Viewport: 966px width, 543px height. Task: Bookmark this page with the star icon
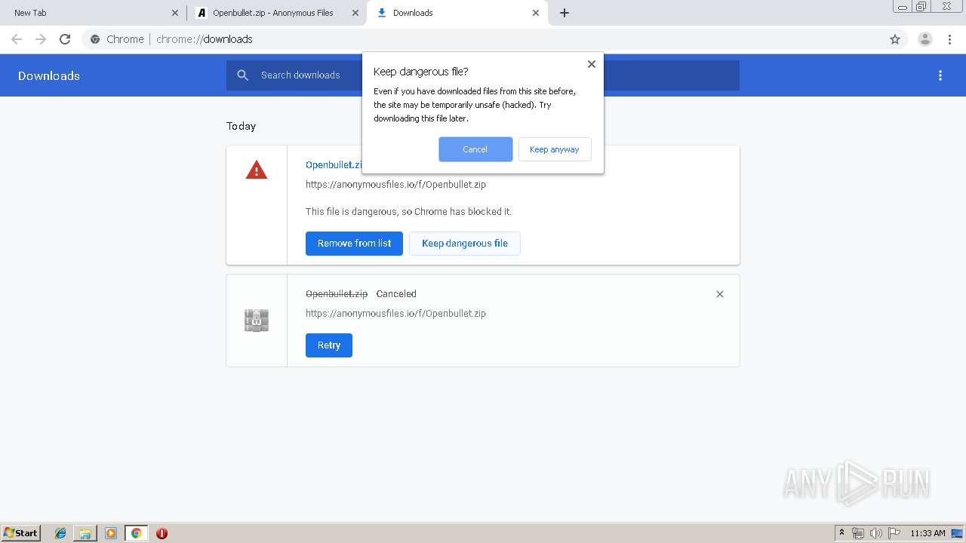point(895,39)
